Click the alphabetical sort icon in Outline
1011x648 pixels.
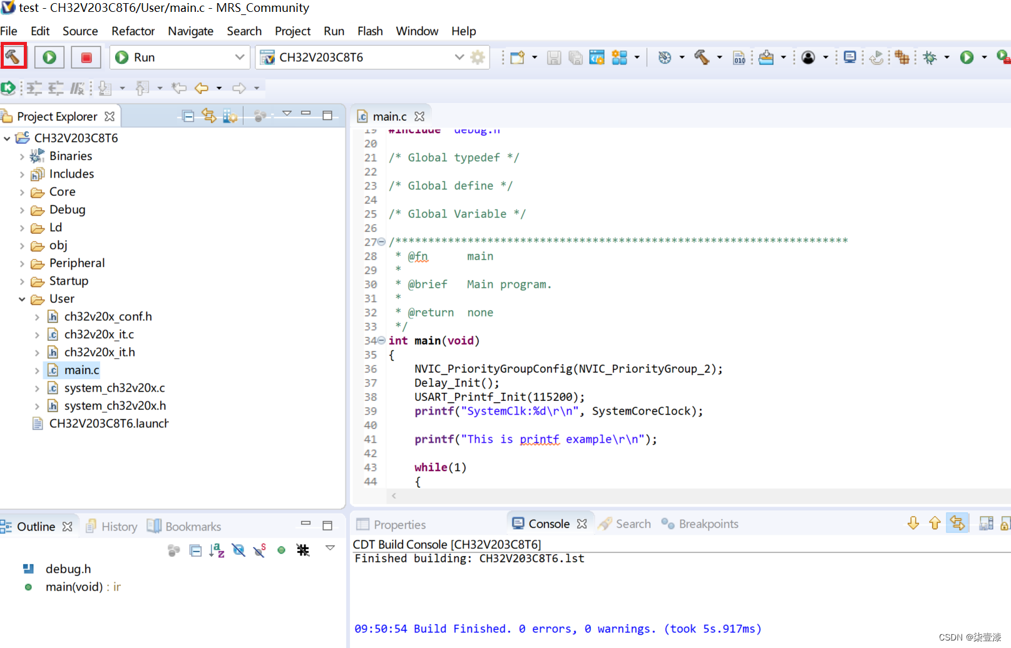click(x=217, y=550)
